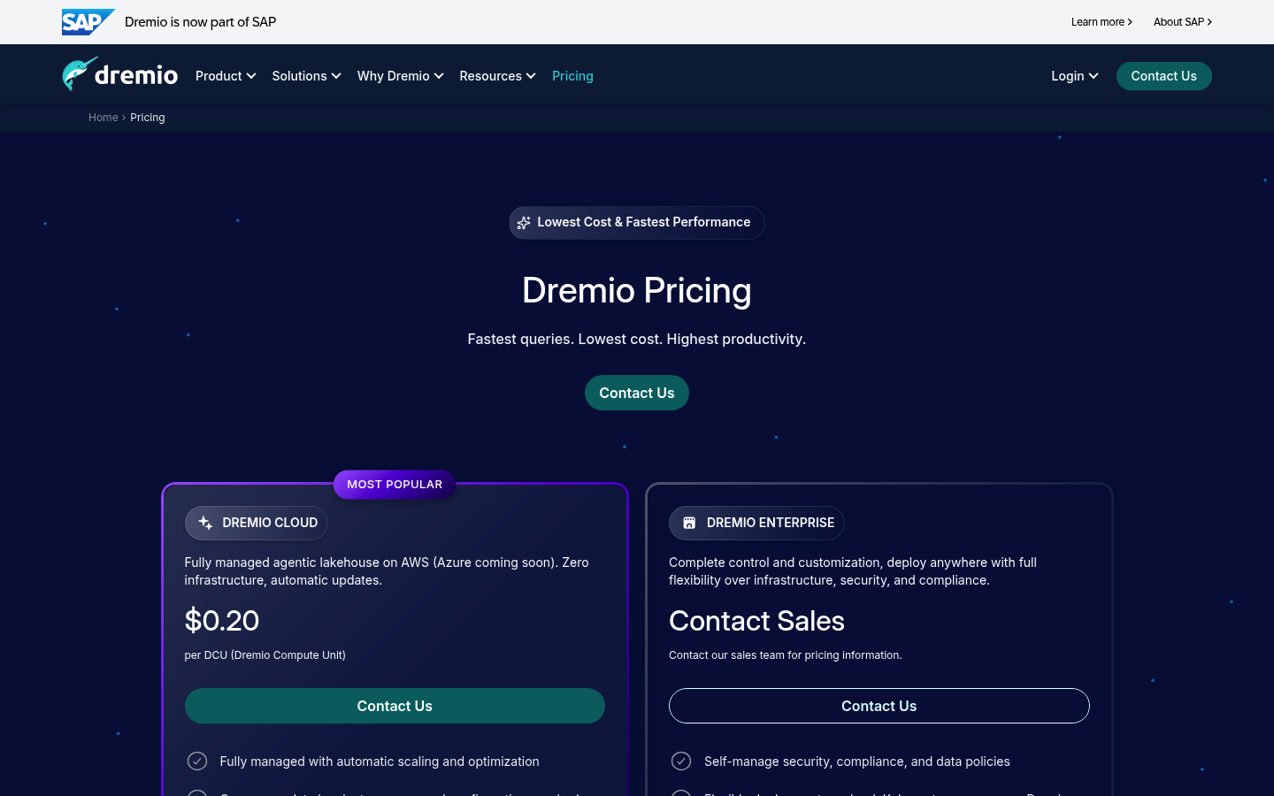This screenshot has width=1274, height=796.
Task: Click 'Self-manage security, compliance' feature text
Action: 856,762
